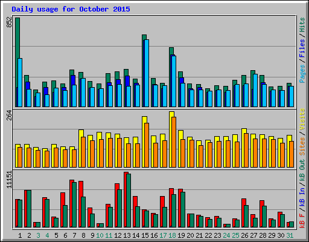Screen dimensions: 309x242
Task: Click day label 3 on the x-axis
Action: (x=38, y=235)
